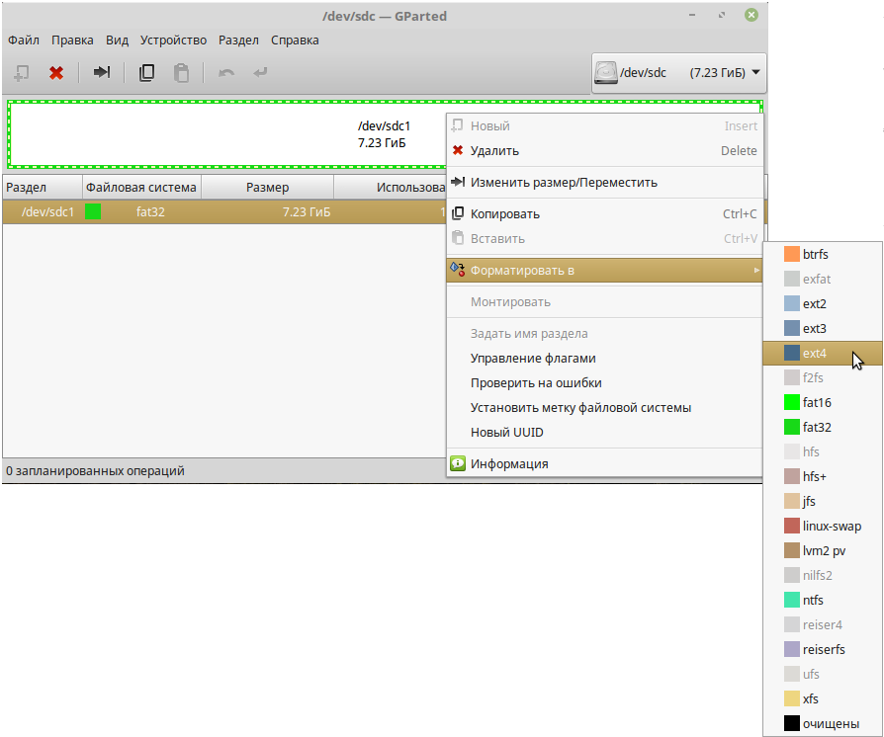This screenshot has height=737, width=884.
Task: Choose ntfs as the format
Action: tap(813, 600)
